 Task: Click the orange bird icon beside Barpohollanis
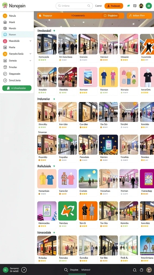[x=5, y=54]
